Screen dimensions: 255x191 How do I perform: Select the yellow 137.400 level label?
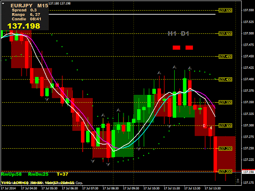tap(225, 79)
